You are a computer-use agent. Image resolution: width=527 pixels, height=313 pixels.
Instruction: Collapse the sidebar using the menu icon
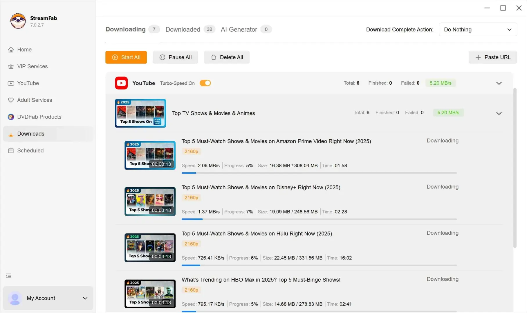(9, 276)
